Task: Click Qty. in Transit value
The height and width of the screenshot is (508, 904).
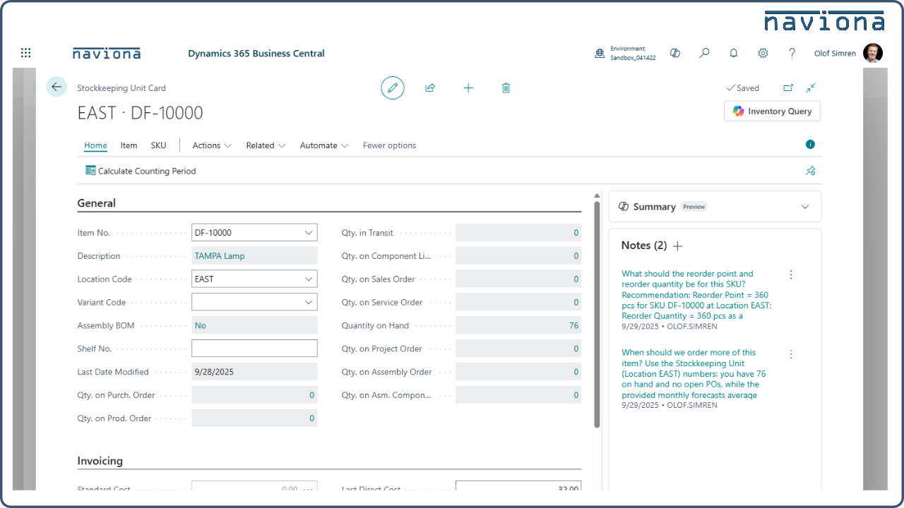Action: pos(518,233)
